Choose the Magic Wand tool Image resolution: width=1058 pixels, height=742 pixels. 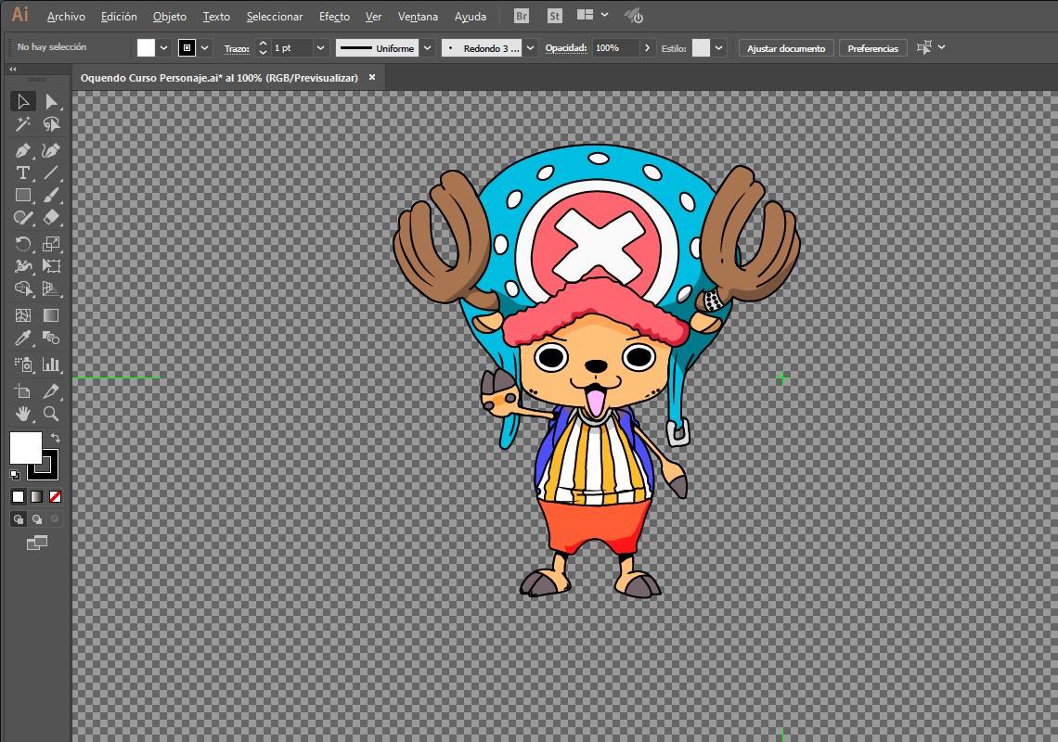23,124
